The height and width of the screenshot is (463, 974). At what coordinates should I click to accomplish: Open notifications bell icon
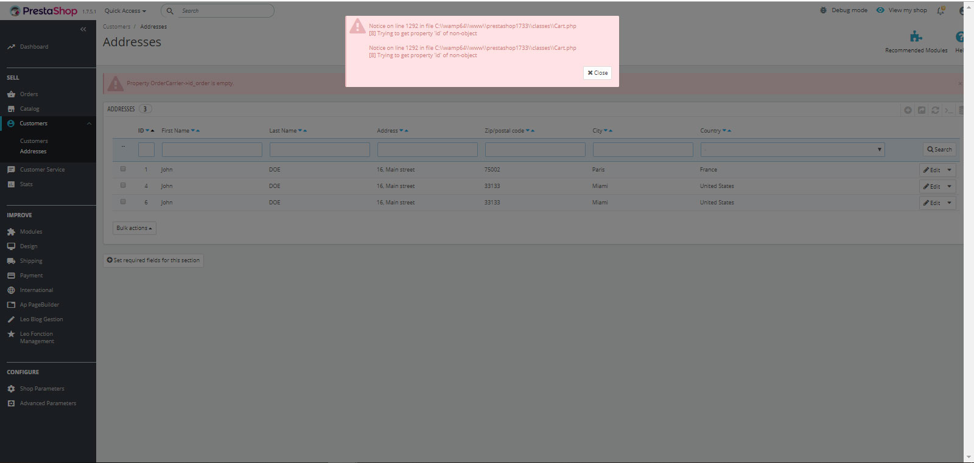[x=941, y=10]
